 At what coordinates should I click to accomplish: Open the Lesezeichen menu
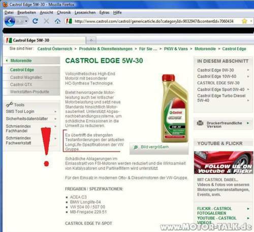(85, 13)
